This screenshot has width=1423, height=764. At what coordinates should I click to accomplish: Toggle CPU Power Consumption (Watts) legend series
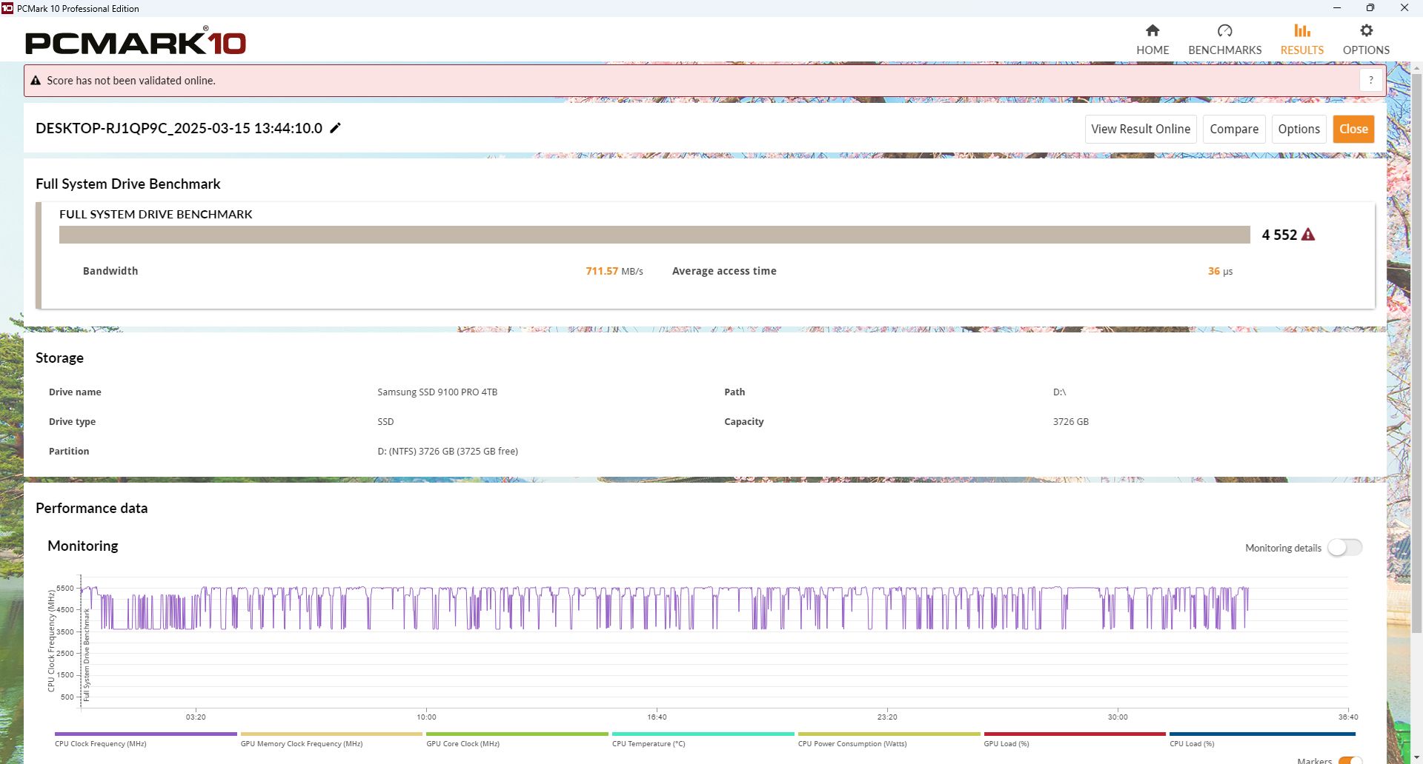(889, 740)
